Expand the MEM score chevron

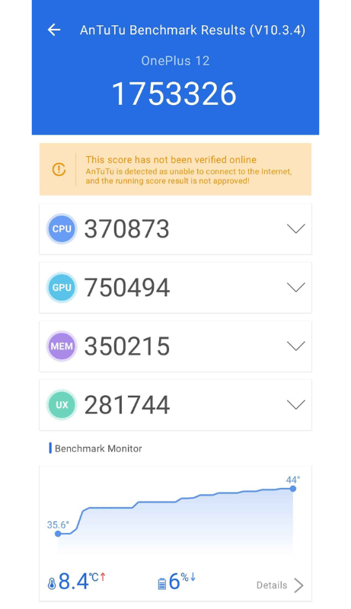coord(296,346)
